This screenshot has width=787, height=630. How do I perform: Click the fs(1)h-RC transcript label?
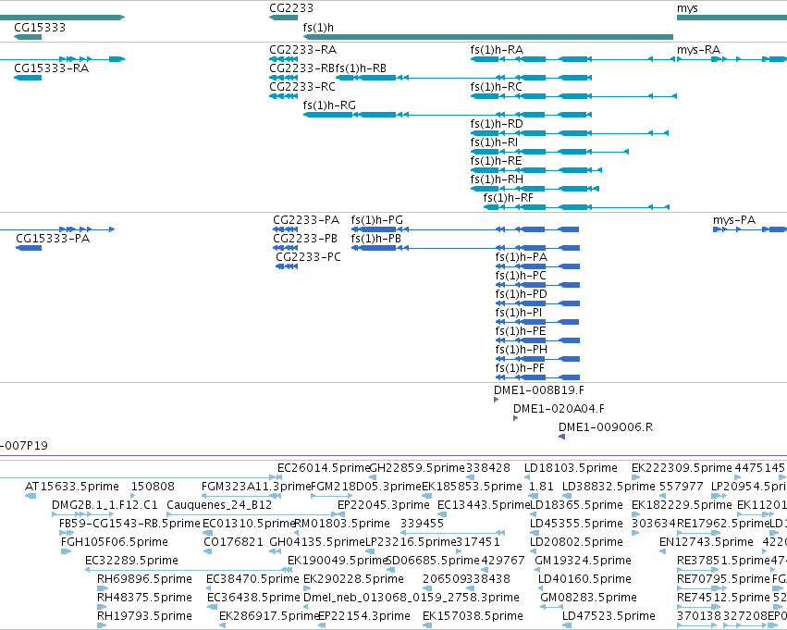pyautogui.click(x=497, y=87)
